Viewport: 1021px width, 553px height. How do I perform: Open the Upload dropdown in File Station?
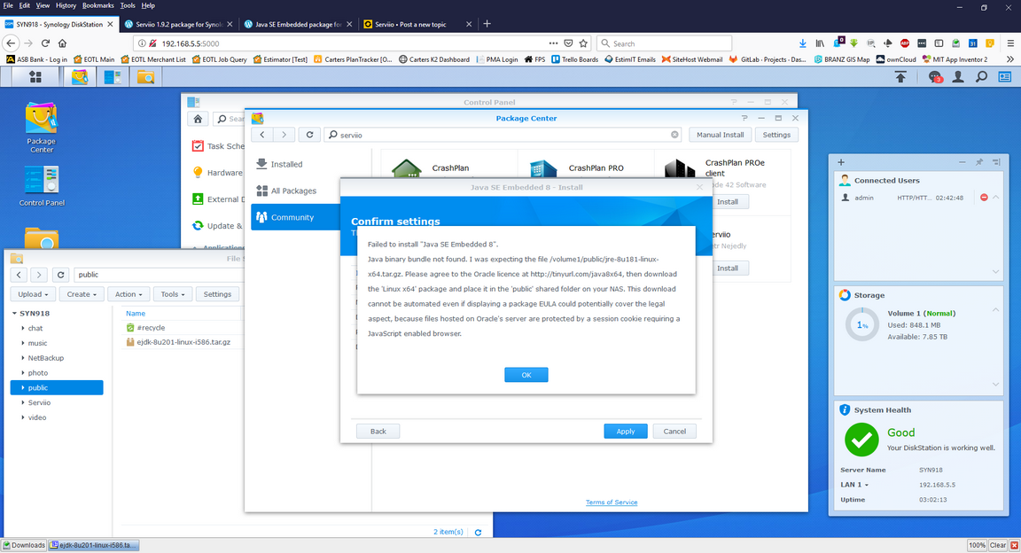32,293
